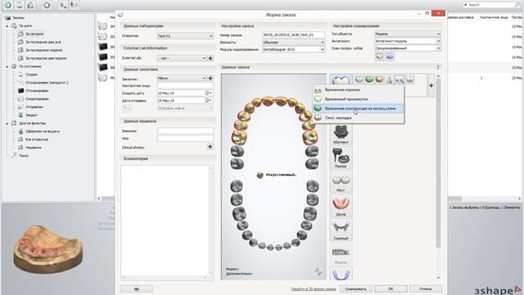This screenshot has width=524, height=295.
Task: Add new External Lab with green plus
Action: click(210, 58)
